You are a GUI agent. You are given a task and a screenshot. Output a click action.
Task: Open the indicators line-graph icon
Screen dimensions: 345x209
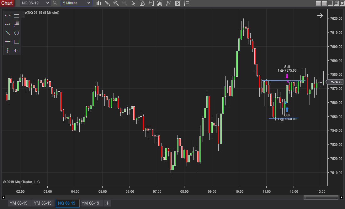(168, 3)
